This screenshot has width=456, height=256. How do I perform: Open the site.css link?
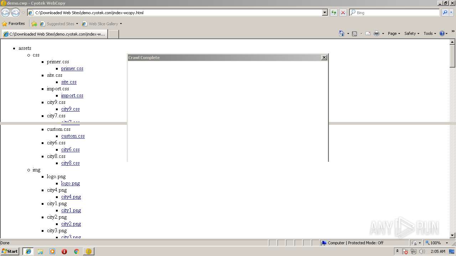[x=69, y=82]
